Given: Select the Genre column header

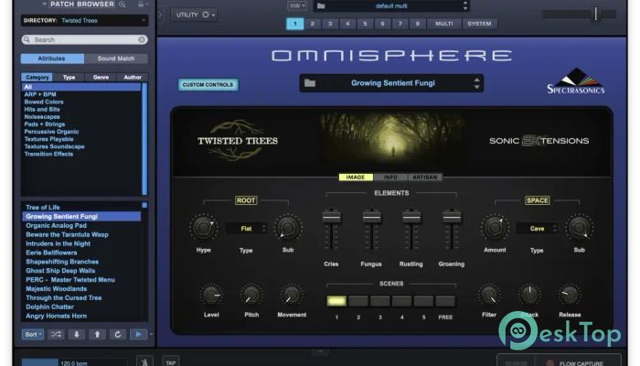Looking at the screenshot, I should tap(101, 77).
